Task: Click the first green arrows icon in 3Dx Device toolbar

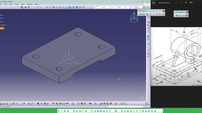Action: [140, 14]
